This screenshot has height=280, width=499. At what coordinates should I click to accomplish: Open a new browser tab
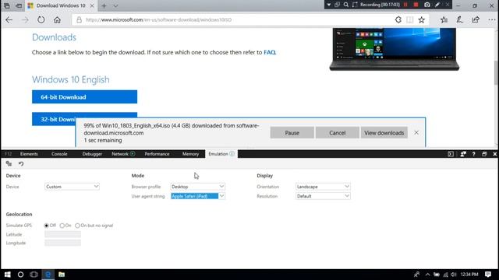[x=104, y=5]
